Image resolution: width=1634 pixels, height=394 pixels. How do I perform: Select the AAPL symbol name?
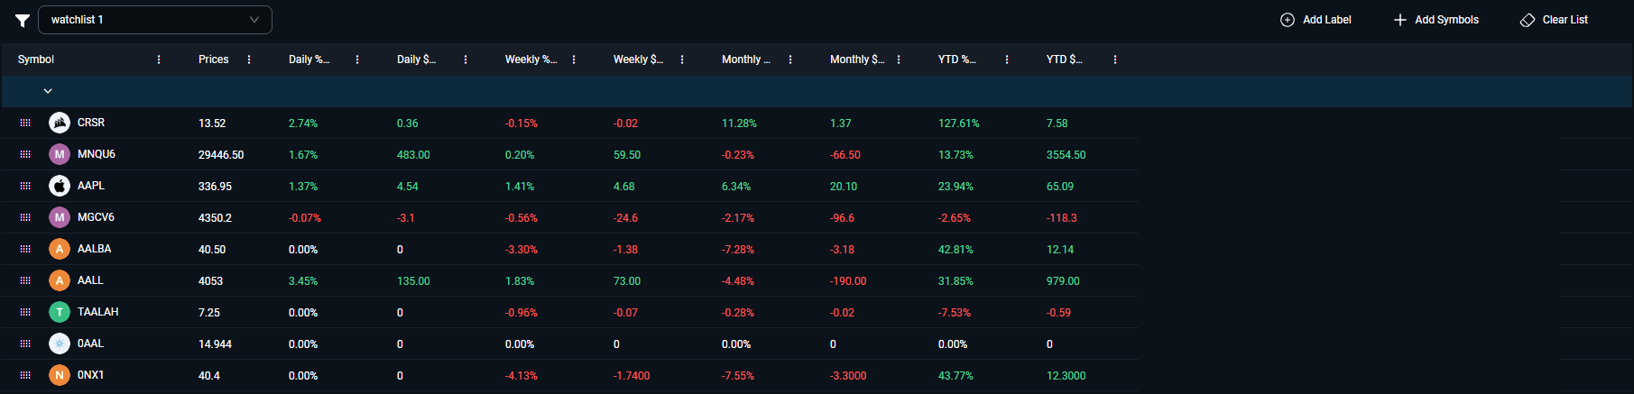click(91, 186)
